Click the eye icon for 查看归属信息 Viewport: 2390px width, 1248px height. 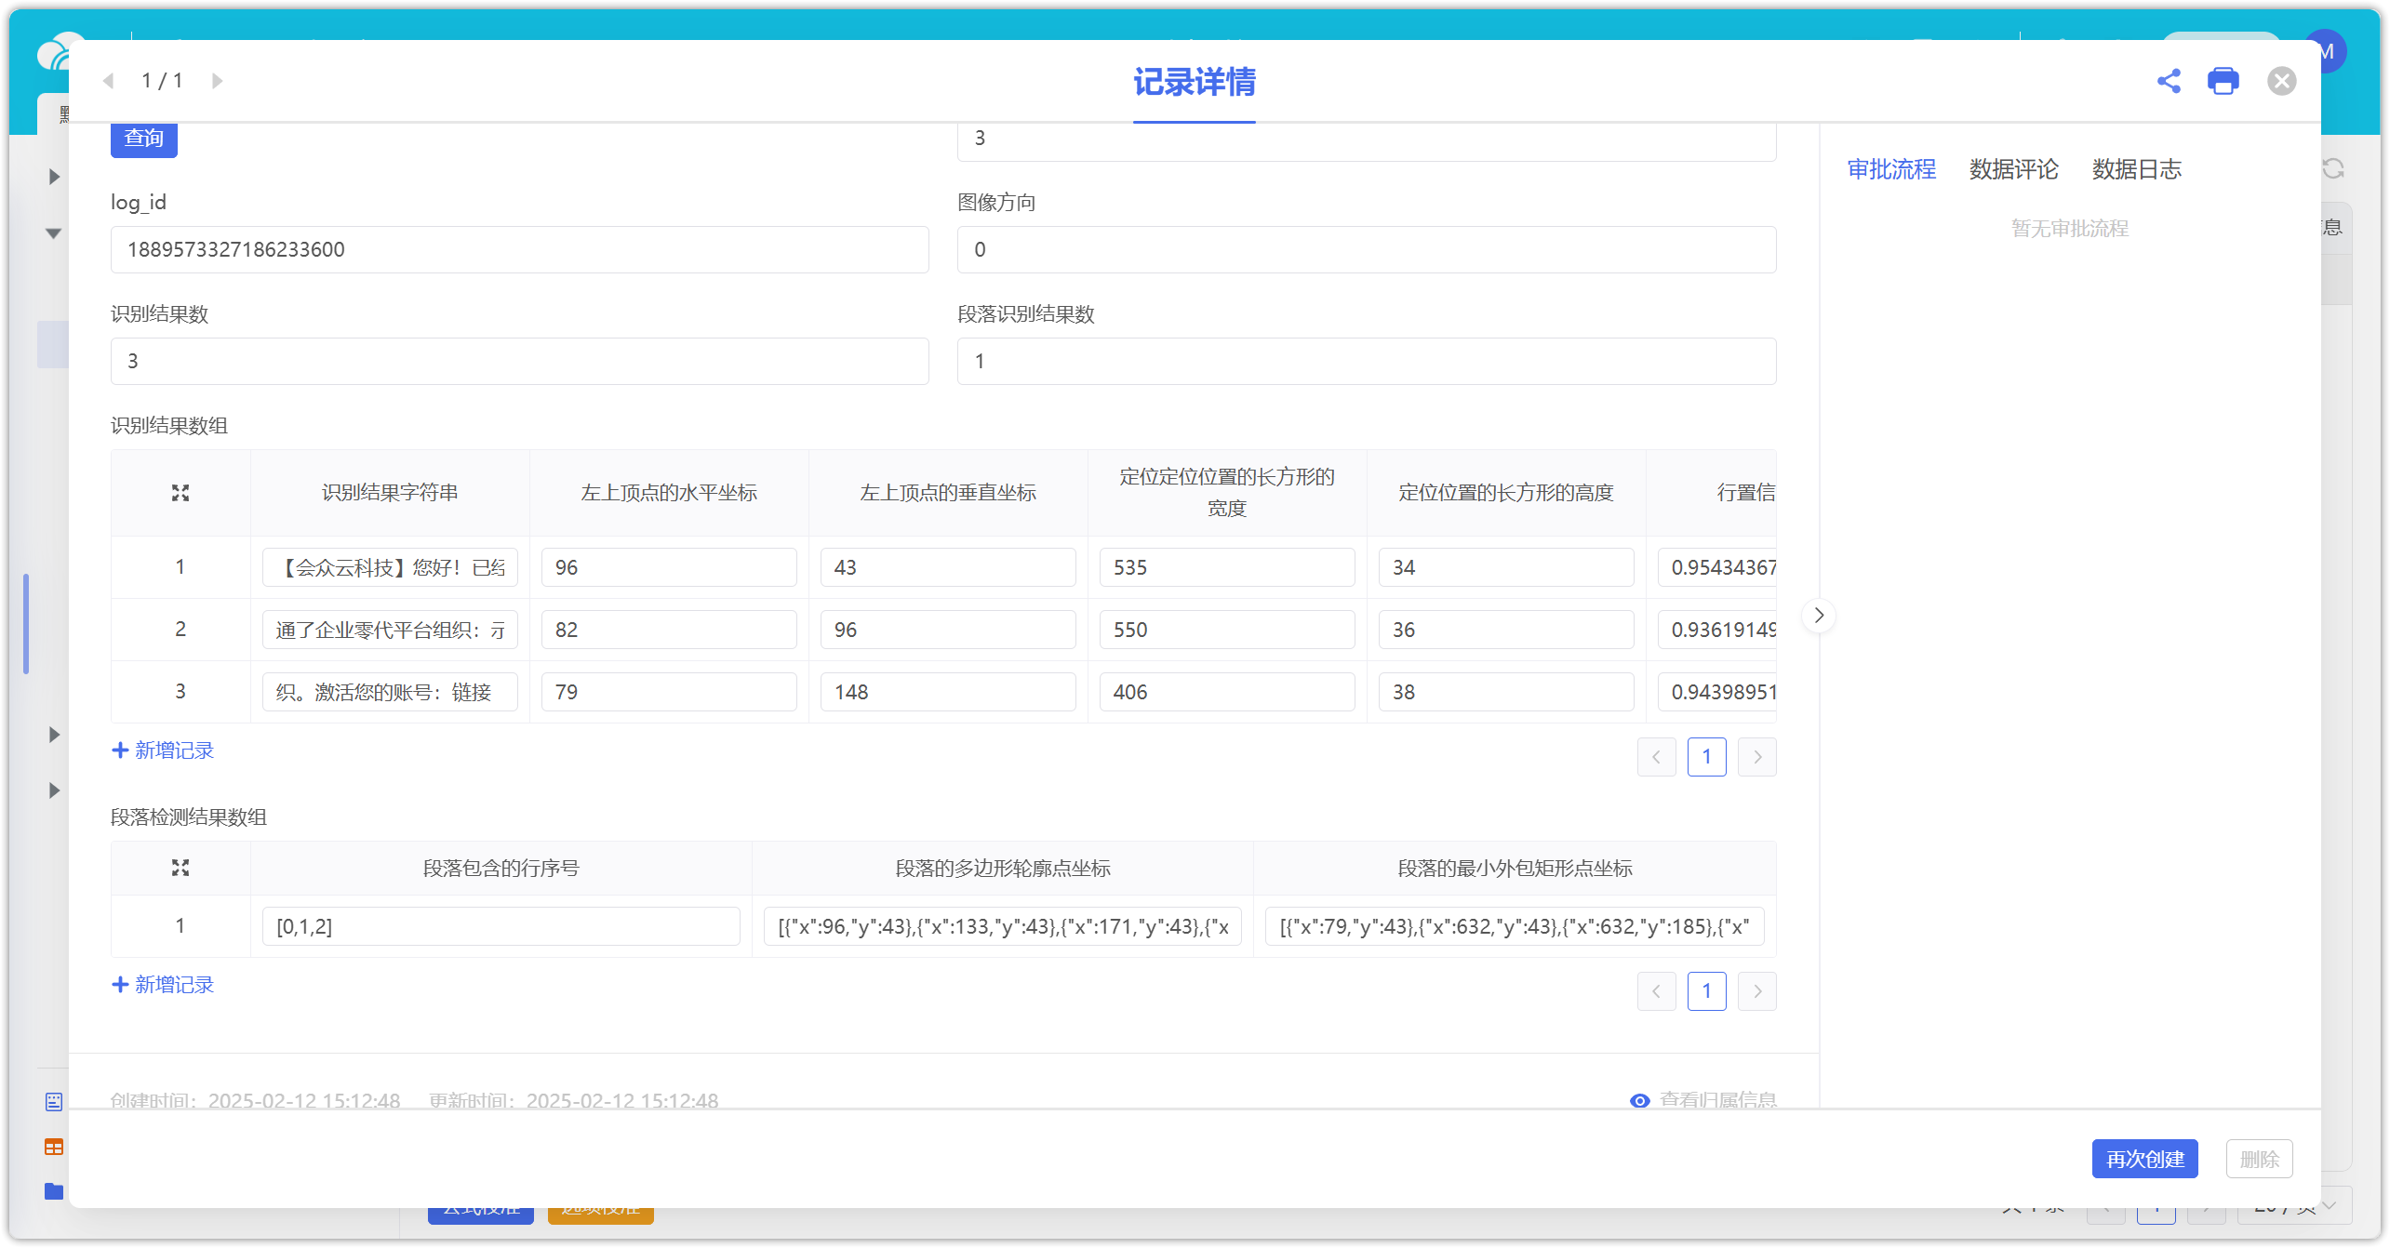point(1639,1100)
